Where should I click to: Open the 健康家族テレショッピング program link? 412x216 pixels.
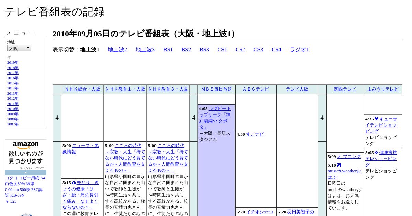click(381, 159)
